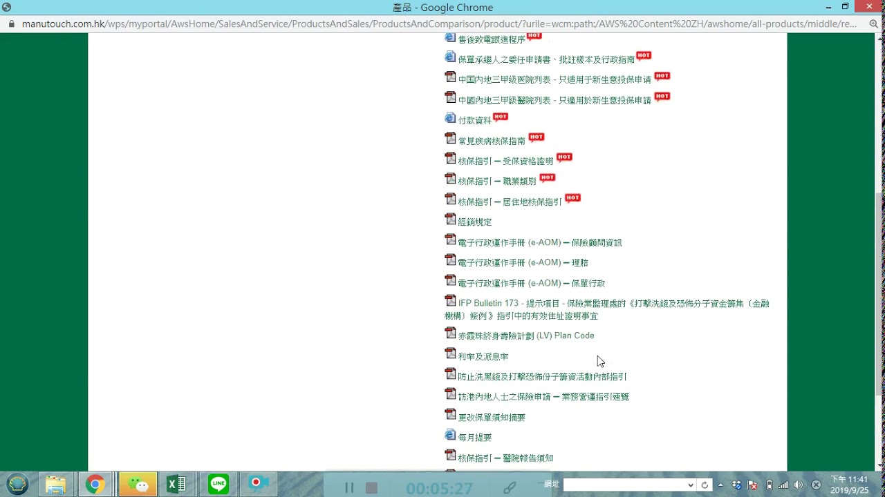This screenshot has width=885, height=497.
Task: Open IFP Bulletin 173 link
Action: 607,309
